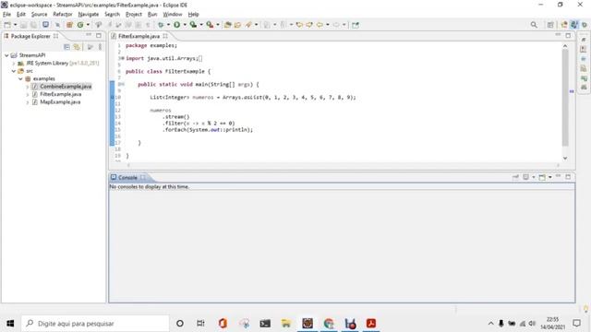Open the Run menu
Viewport: 591px width, 332px height.
(152, 15)
